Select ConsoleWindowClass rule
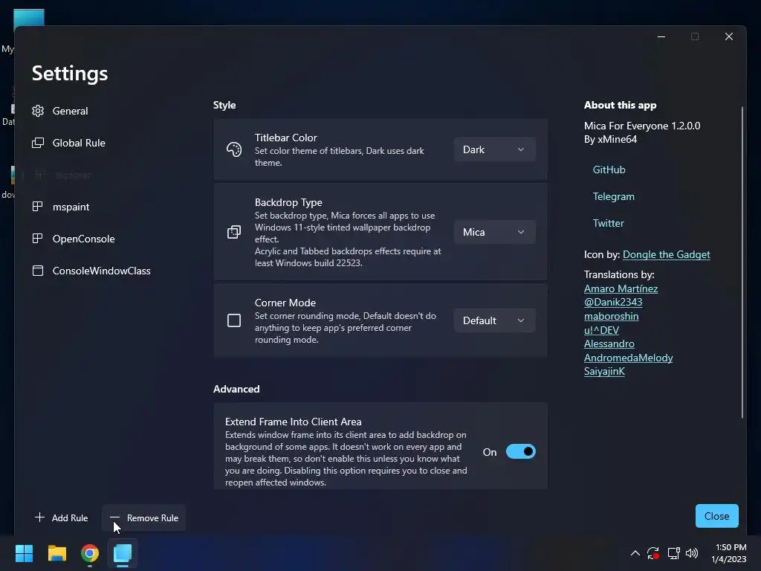The width and height of the screenshot is (761, 571). coord(101,271)
